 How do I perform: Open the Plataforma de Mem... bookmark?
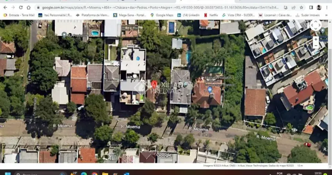click(93, 15)
